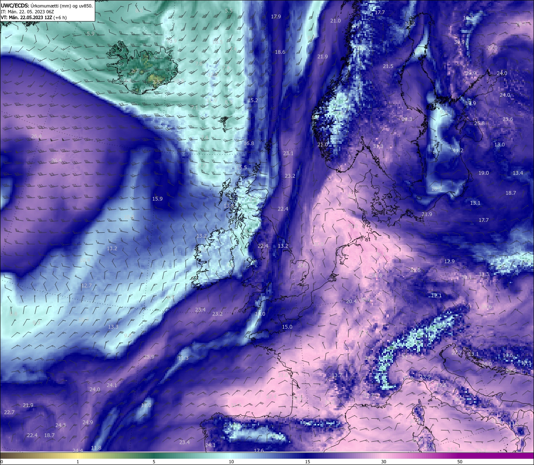534x465 pixels.
Task: Click the map value 13.0
Action: pyautogui.click(x=499, y=145)
